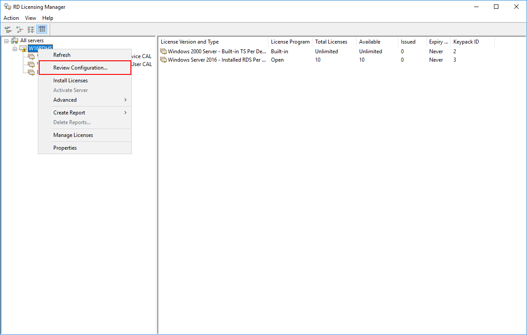Open Review Configuration... from the context menu
The width and height of the screenshot is (527, 335).
click(x=85, y=68)
